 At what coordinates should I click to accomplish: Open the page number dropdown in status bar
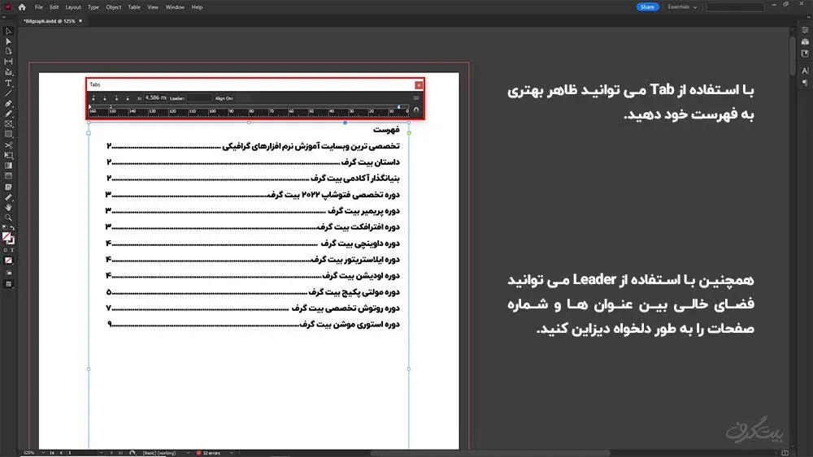pos(101,453)
